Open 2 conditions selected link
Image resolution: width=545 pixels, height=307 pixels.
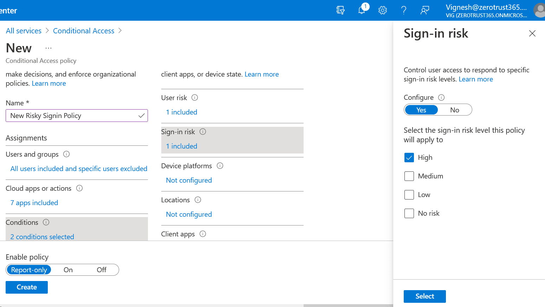coord(42,237)
